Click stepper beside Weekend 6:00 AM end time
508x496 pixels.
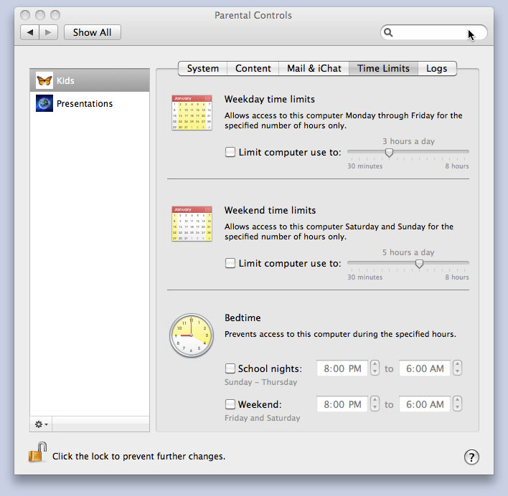coord(458,404)
